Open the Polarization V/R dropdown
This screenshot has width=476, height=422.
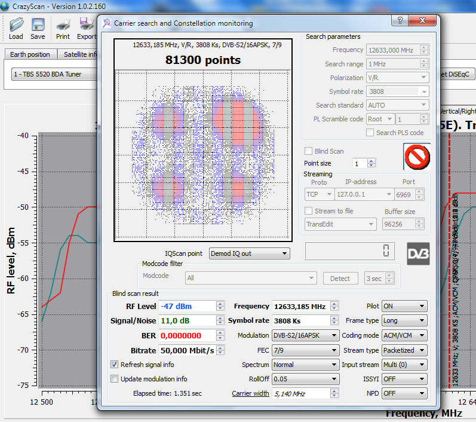click(x=397, y=78)
